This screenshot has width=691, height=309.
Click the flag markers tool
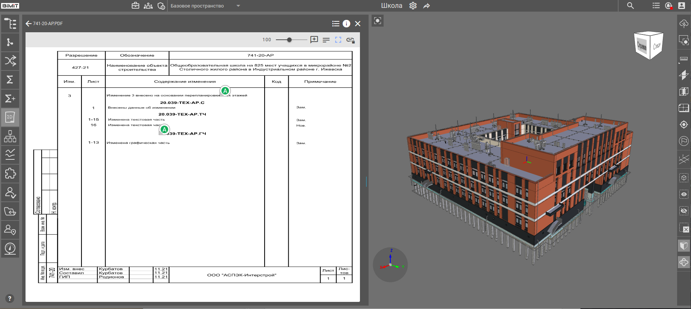click(x=684, y=141)
